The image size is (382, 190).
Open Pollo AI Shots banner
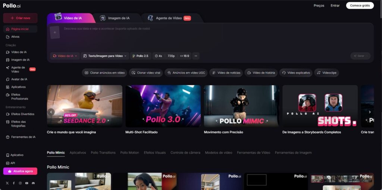coord(320,106)
